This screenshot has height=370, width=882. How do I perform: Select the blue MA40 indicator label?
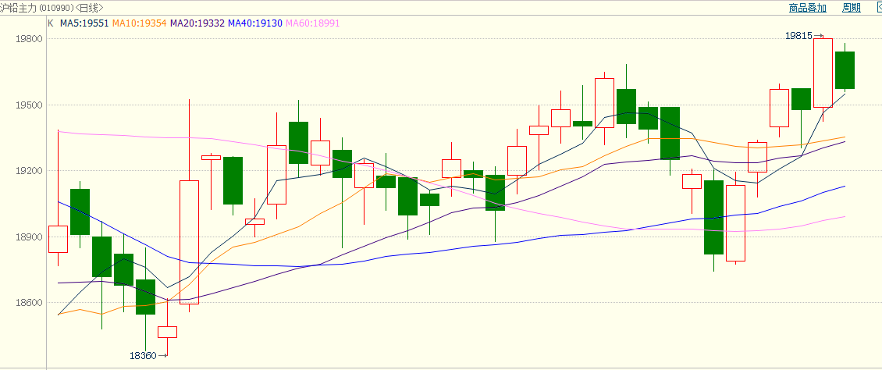tap(257, 23)
